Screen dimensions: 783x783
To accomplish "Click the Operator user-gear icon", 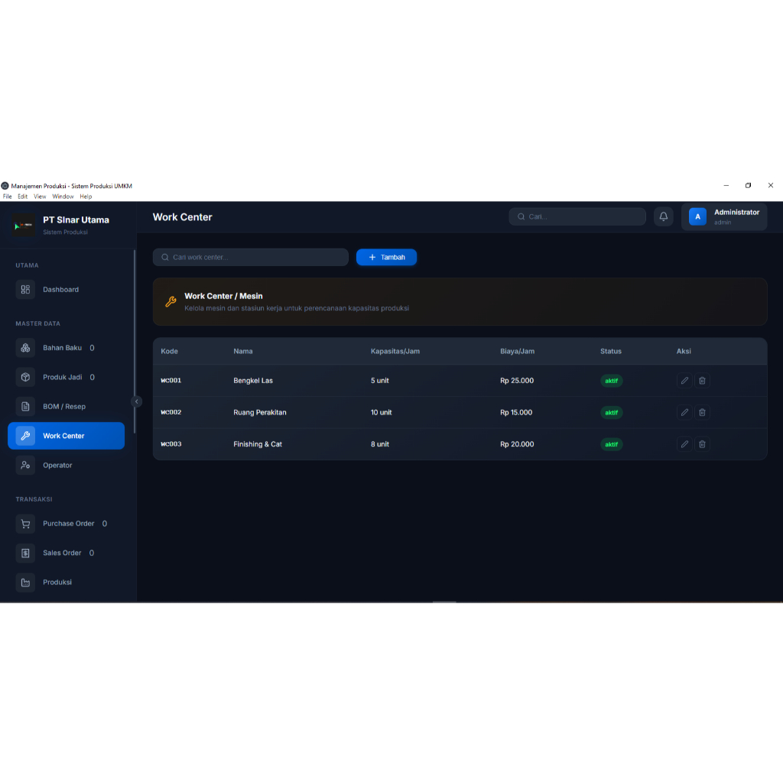I will point(25,466).
